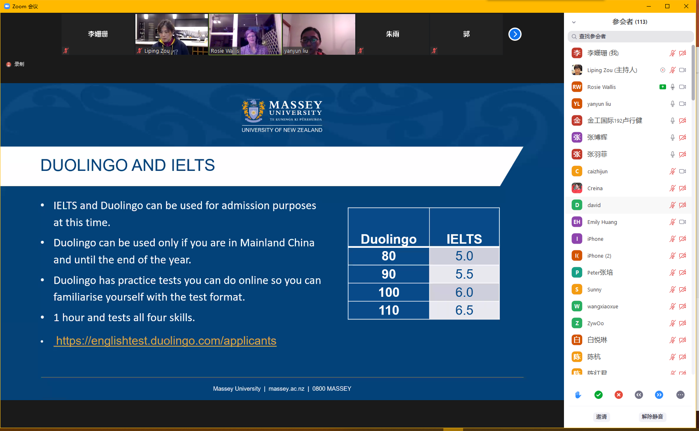699x431 pixels.
Task: Click camera icon for caizhijun
Action: pyautogui.click(x=683, y=171)
